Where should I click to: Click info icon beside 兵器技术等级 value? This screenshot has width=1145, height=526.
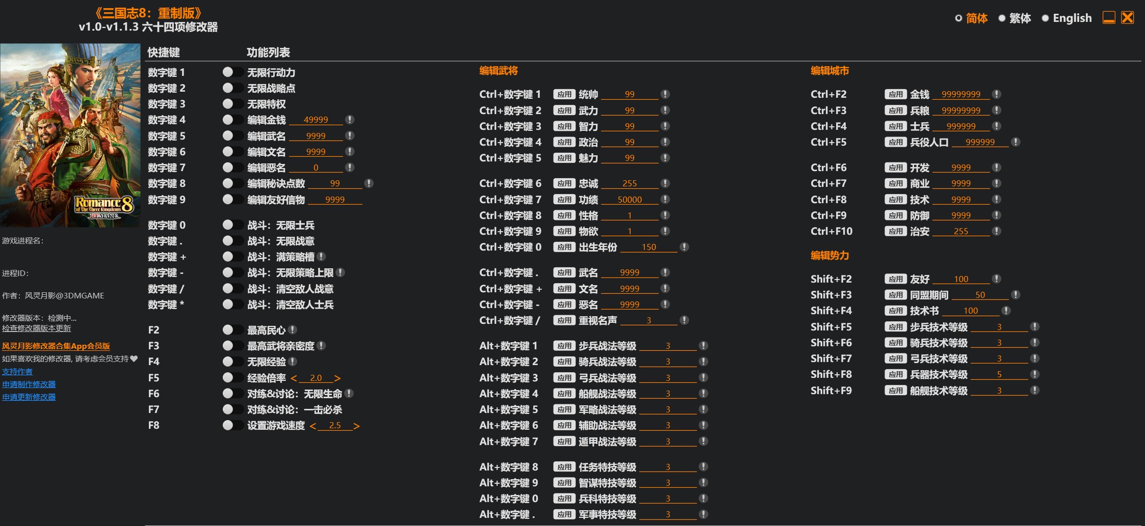coord(1035,374)
